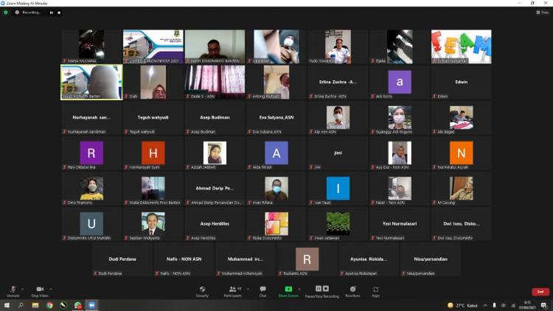This screenshot has width=553, height=311.
Task: Open the Chat panel
Action: click(262, 290)
